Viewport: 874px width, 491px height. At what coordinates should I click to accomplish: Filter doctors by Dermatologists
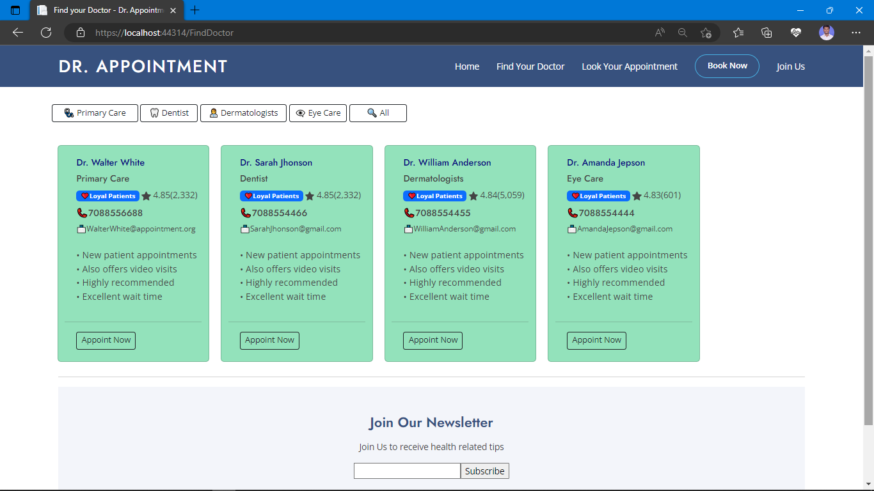click(243, 113)
